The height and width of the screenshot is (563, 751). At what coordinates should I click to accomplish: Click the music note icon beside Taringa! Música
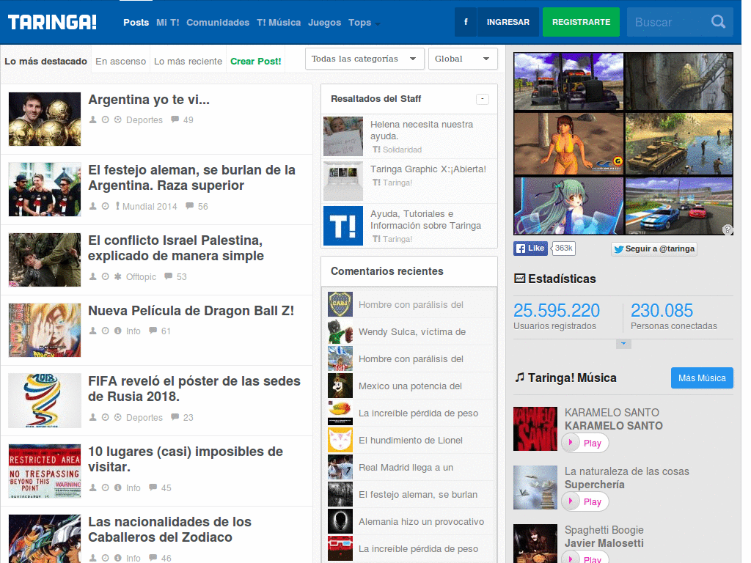(x=520, y=378)
